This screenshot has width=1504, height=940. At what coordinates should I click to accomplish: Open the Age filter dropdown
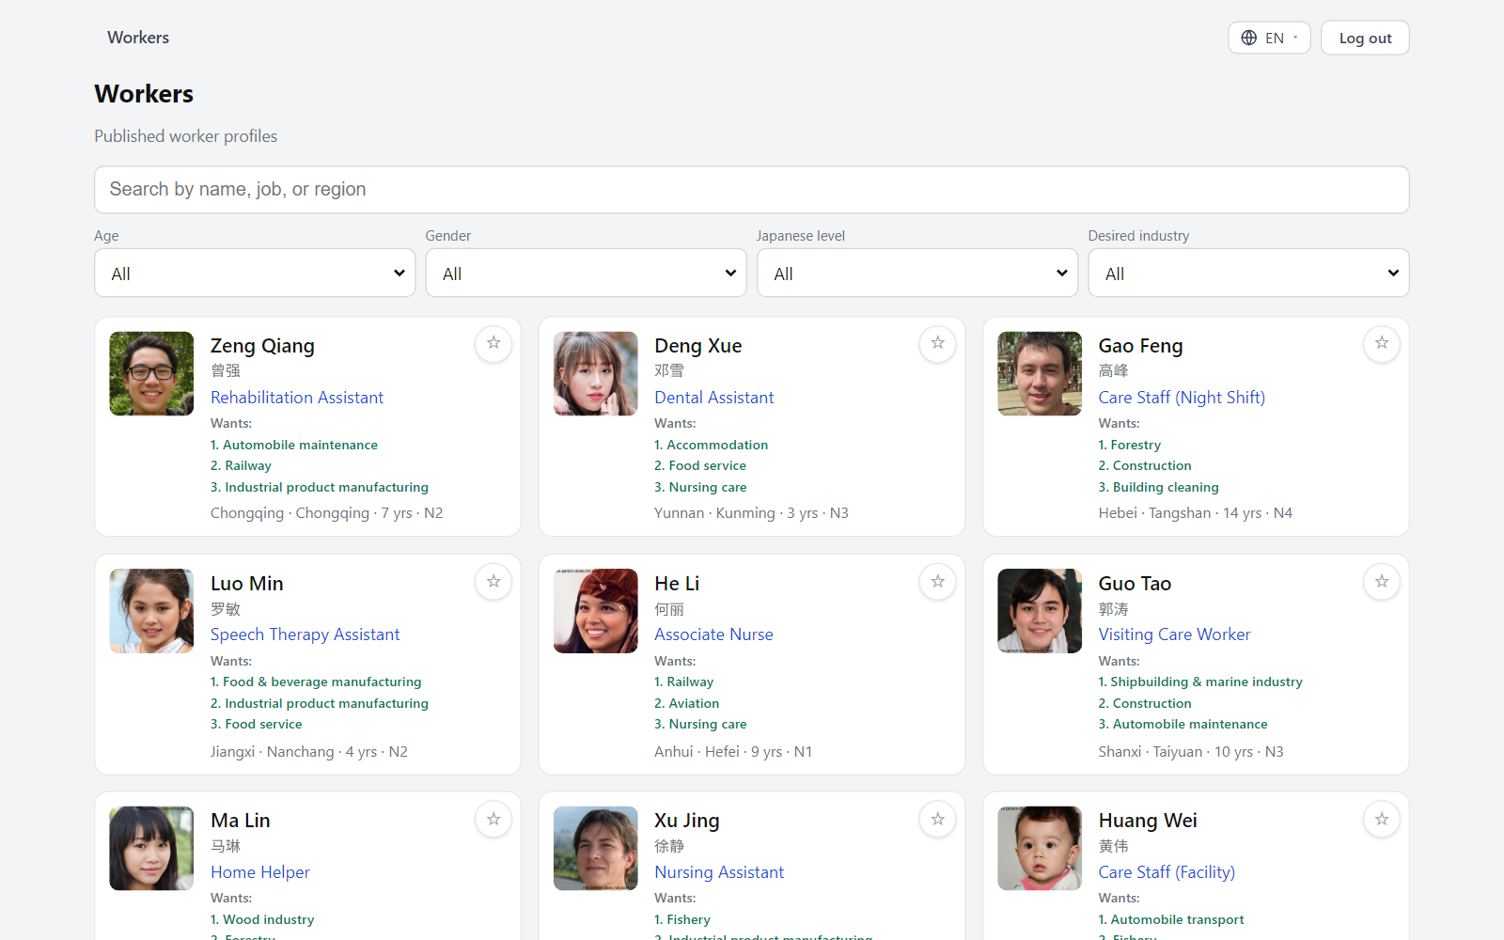[x=255, y=273]
